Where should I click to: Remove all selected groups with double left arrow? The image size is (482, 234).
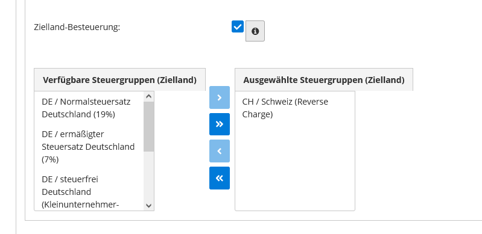pyautogui.click(x=220, y=178)
